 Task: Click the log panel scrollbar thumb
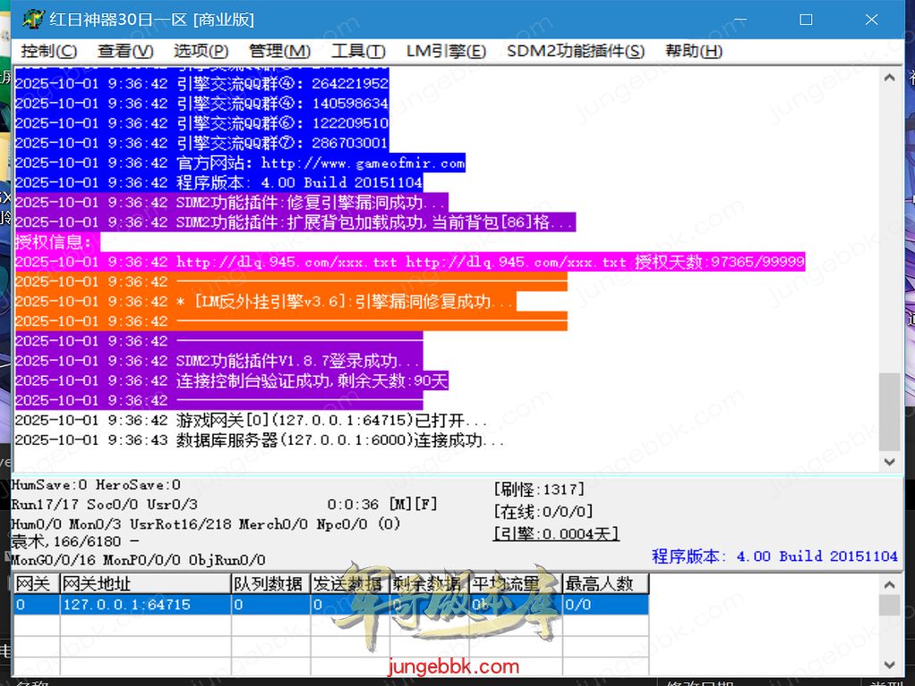(889, 411)
